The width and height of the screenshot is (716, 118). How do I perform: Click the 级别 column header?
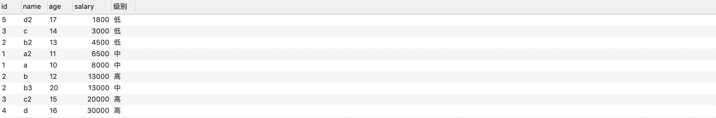124,7
